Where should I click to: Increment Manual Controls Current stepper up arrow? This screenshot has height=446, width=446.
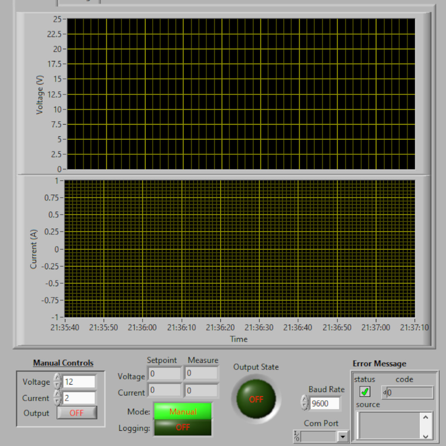click(57, 394)
